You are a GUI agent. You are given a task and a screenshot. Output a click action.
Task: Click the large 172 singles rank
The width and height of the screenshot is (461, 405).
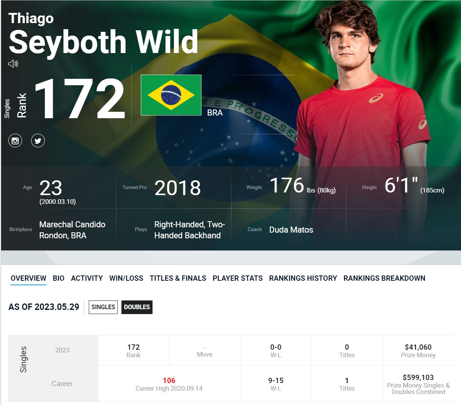click(x=80, y=99)
